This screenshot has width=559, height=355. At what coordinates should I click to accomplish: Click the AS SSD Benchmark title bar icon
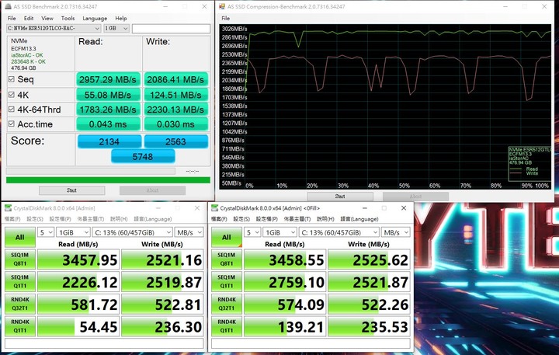coord(8,6)
